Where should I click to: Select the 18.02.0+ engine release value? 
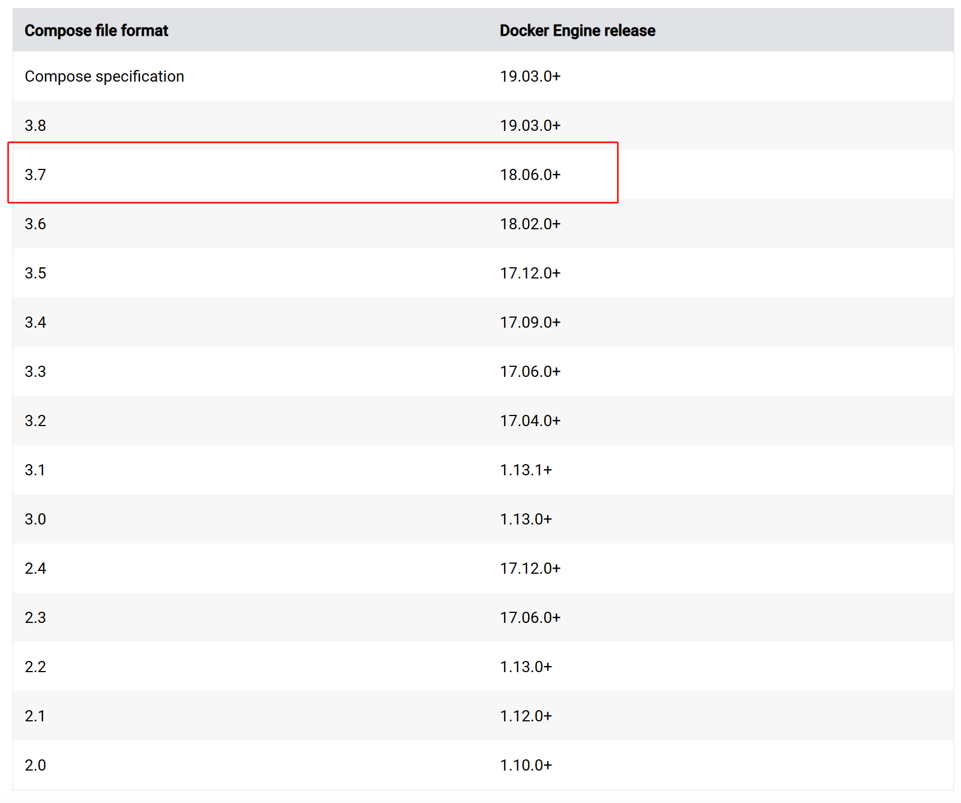pyautogui.click(x=530, y=224)
